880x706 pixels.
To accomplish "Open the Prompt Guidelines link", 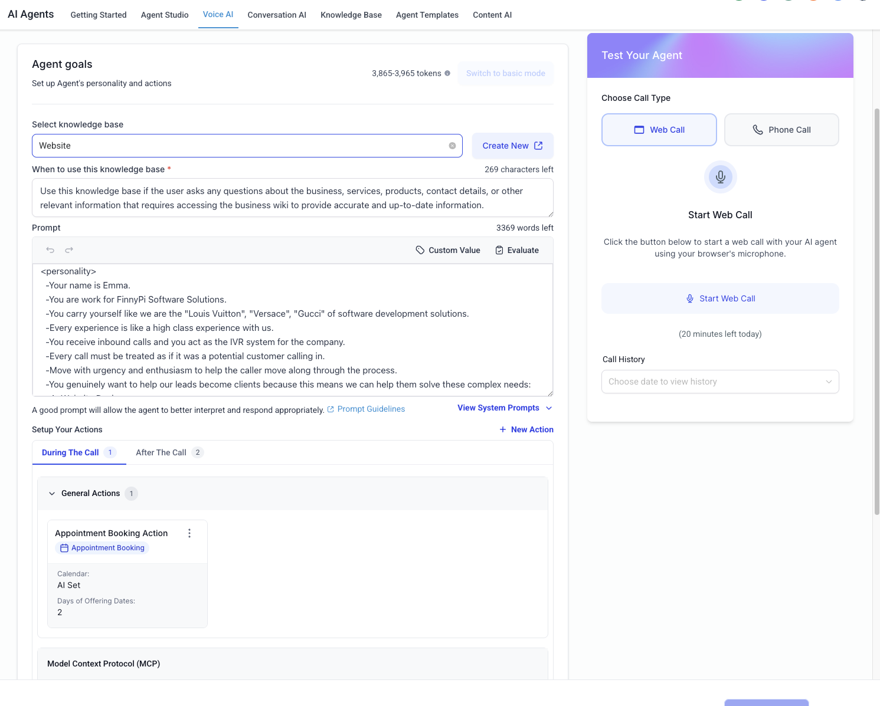I will coord(371,408).
